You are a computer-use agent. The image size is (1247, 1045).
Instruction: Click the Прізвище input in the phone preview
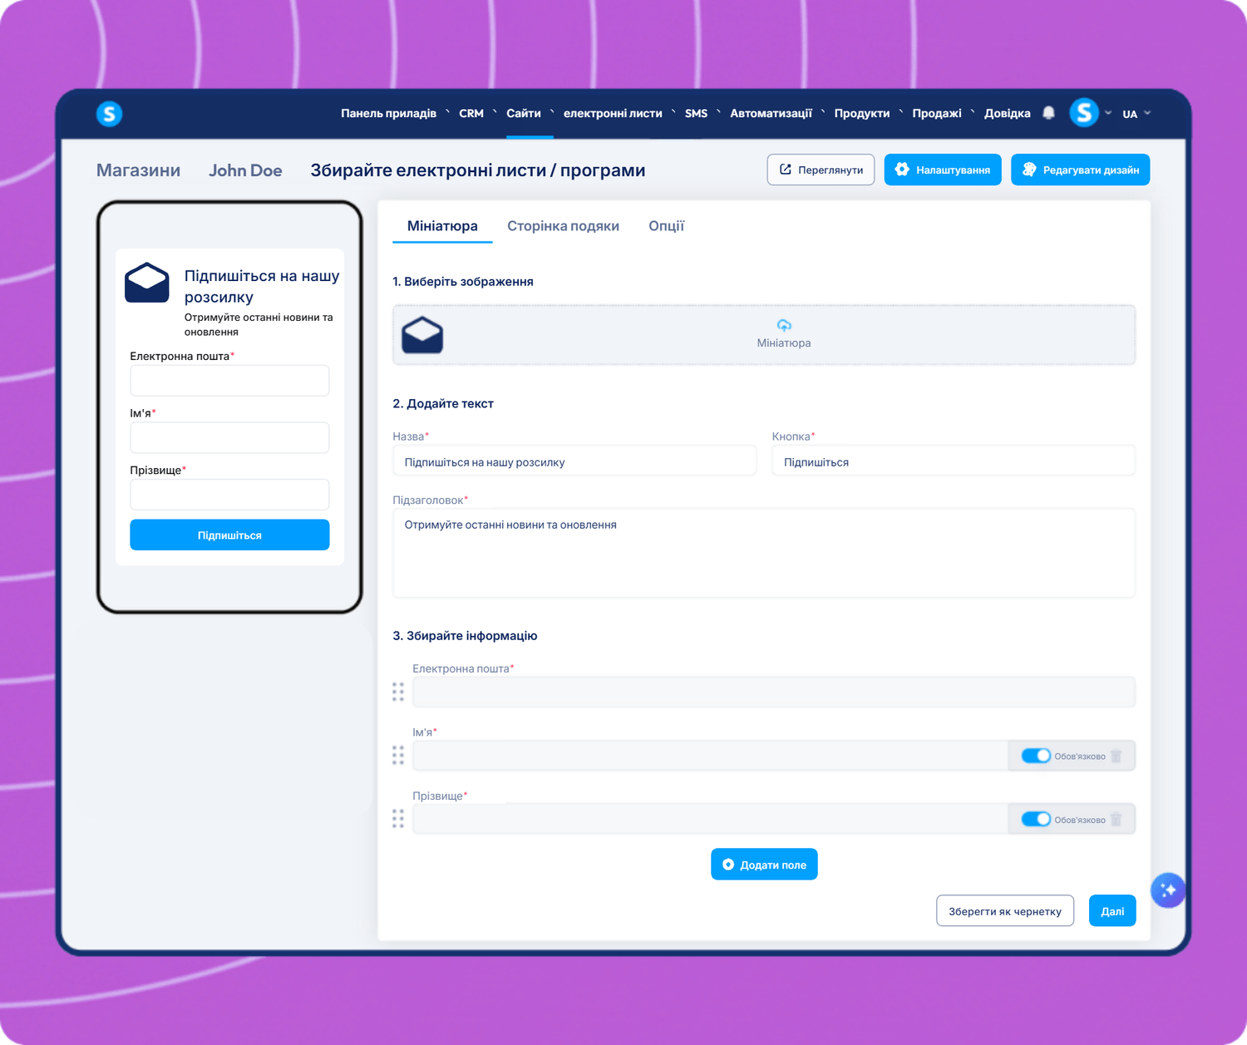[x=229, y=495]
